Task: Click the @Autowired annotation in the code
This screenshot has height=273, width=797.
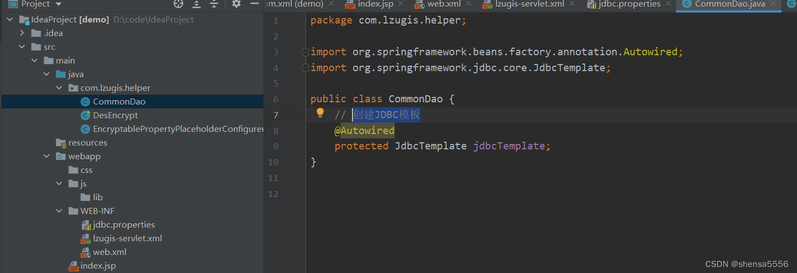Action: (x=365, y=131)
